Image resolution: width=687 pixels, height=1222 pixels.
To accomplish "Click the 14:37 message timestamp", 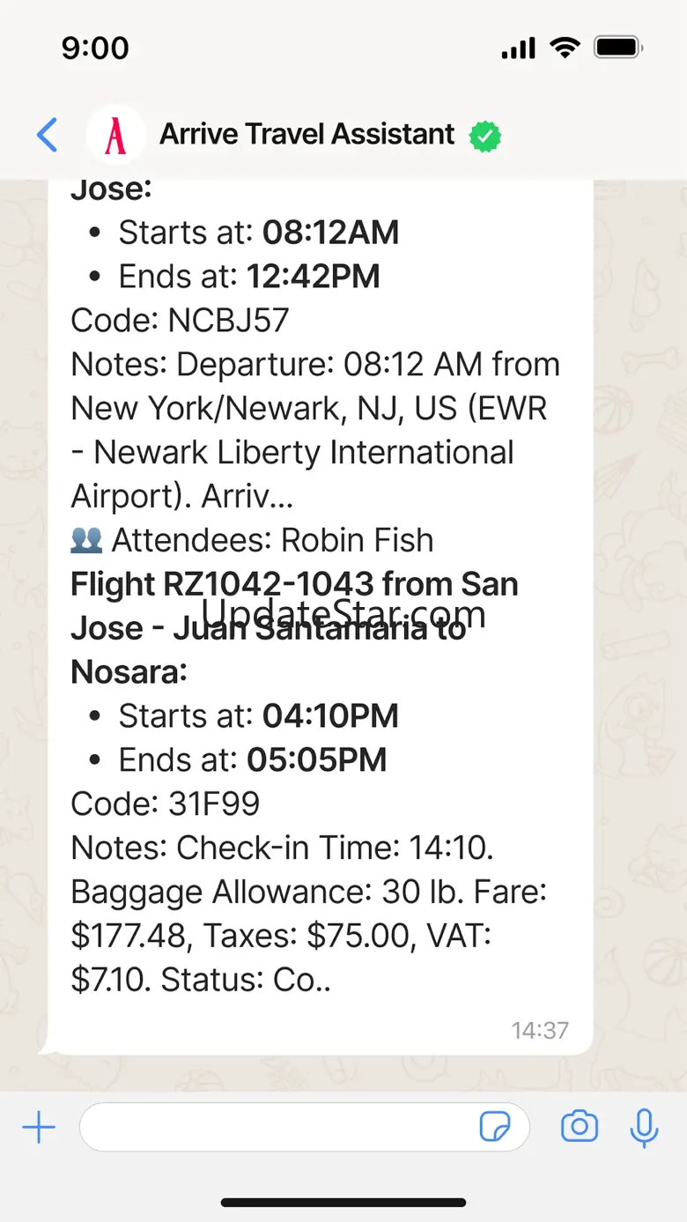I will [540, 1029].
